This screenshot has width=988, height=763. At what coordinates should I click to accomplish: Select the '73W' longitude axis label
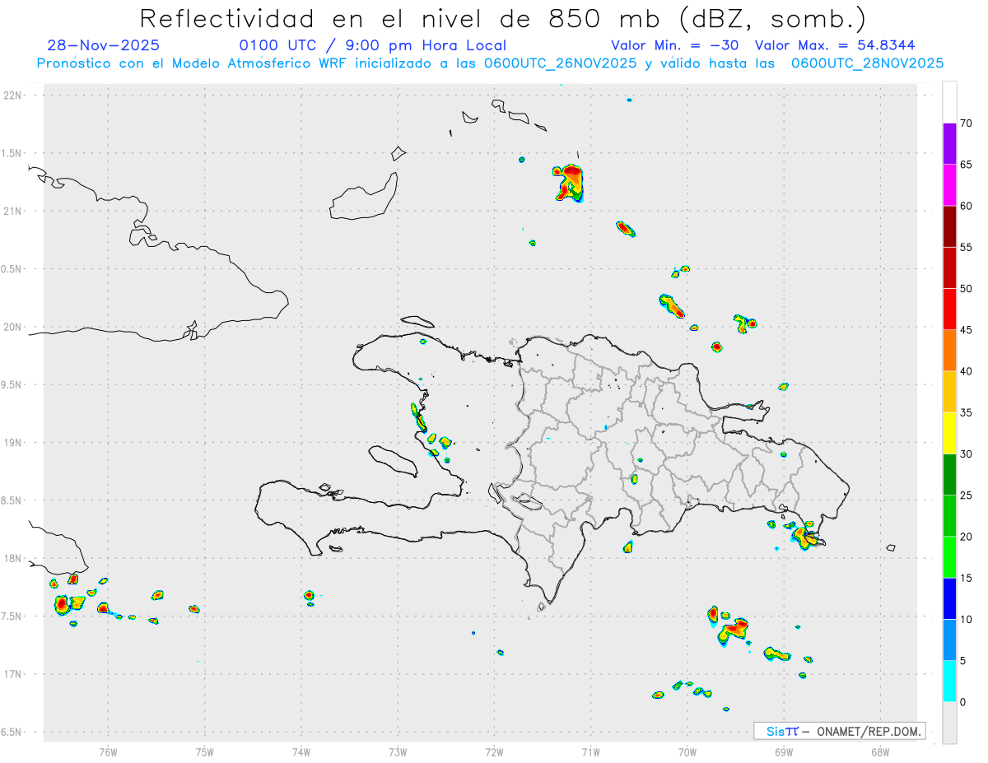398,751
